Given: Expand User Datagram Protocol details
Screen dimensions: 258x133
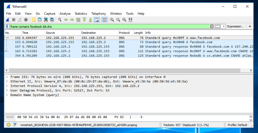Looking at the screenshot, I should coord(7,90).
